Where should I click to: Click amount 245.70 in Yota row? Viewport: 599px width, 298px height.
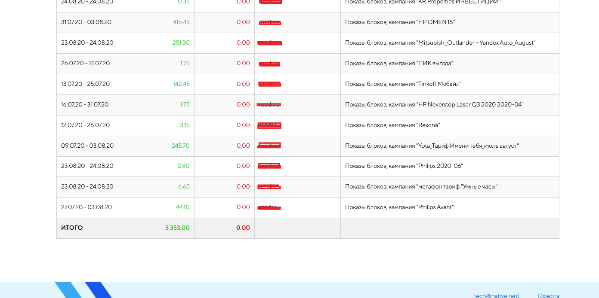point(181,146)
